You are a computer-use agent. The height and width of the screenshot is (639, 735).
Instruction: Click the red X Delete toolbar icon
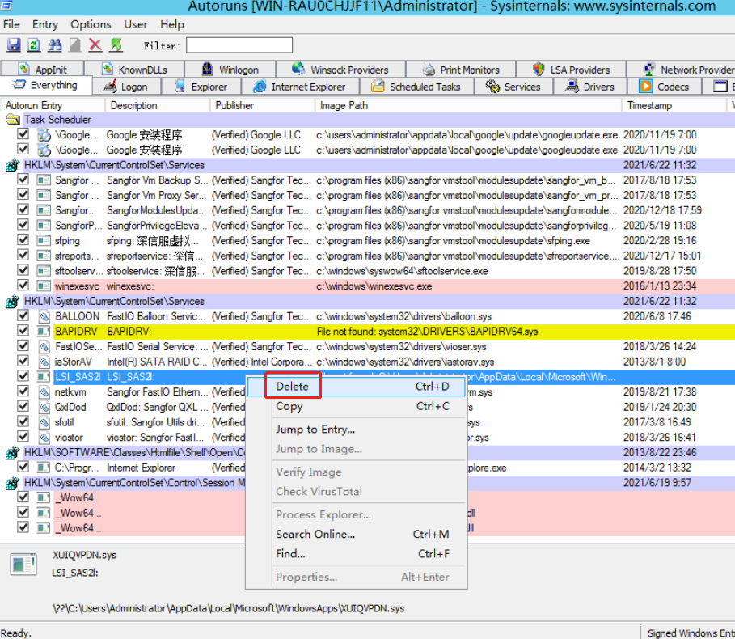pyautogui.click(x=95, y=45)
